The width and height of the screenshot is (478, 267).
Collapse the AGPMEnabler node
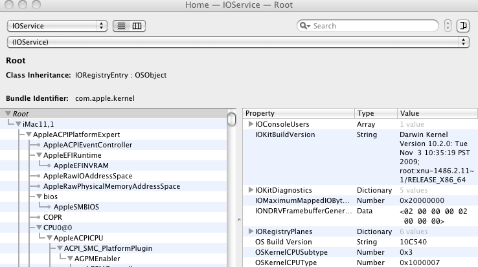(x=71, y=259)
